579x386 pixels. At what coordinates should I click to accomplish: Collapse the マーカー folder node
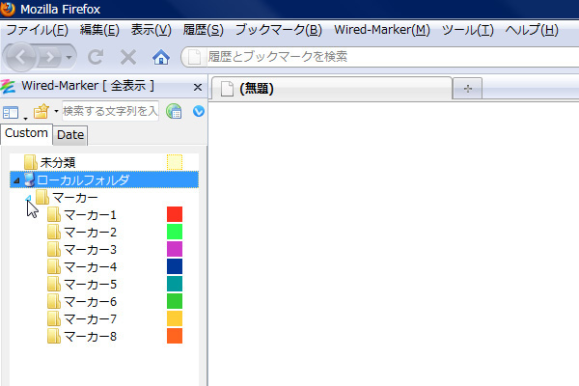pyautogui.click(x=28, y=199)
